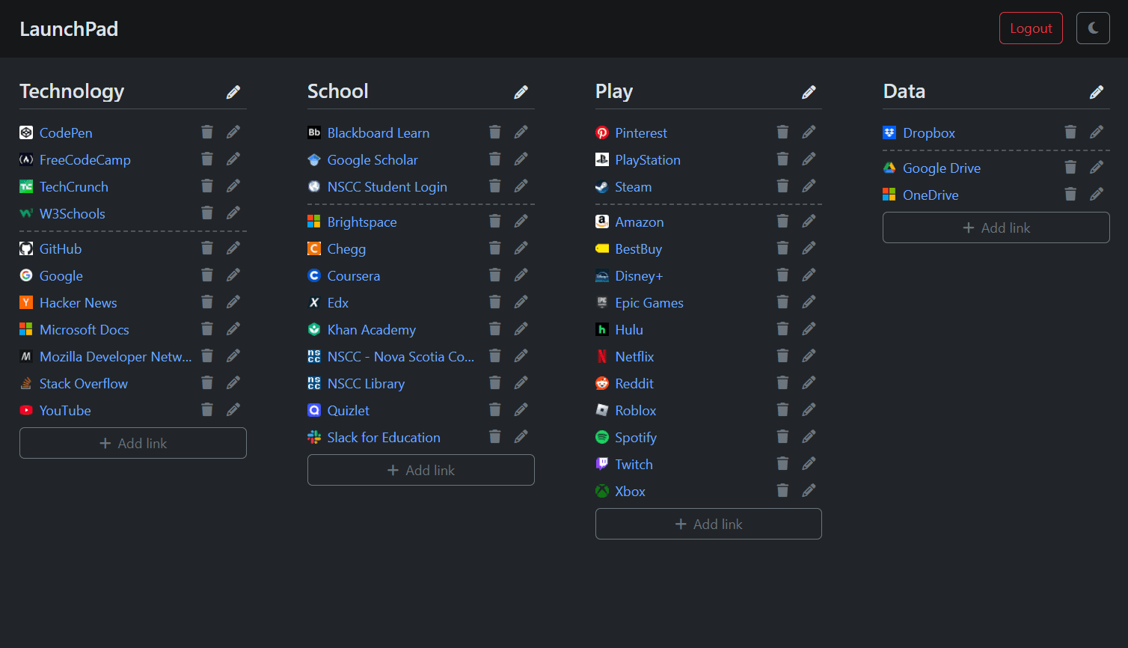1128x648 pixels.
Task: Delete the OneDrive link
Action: 1070,194
